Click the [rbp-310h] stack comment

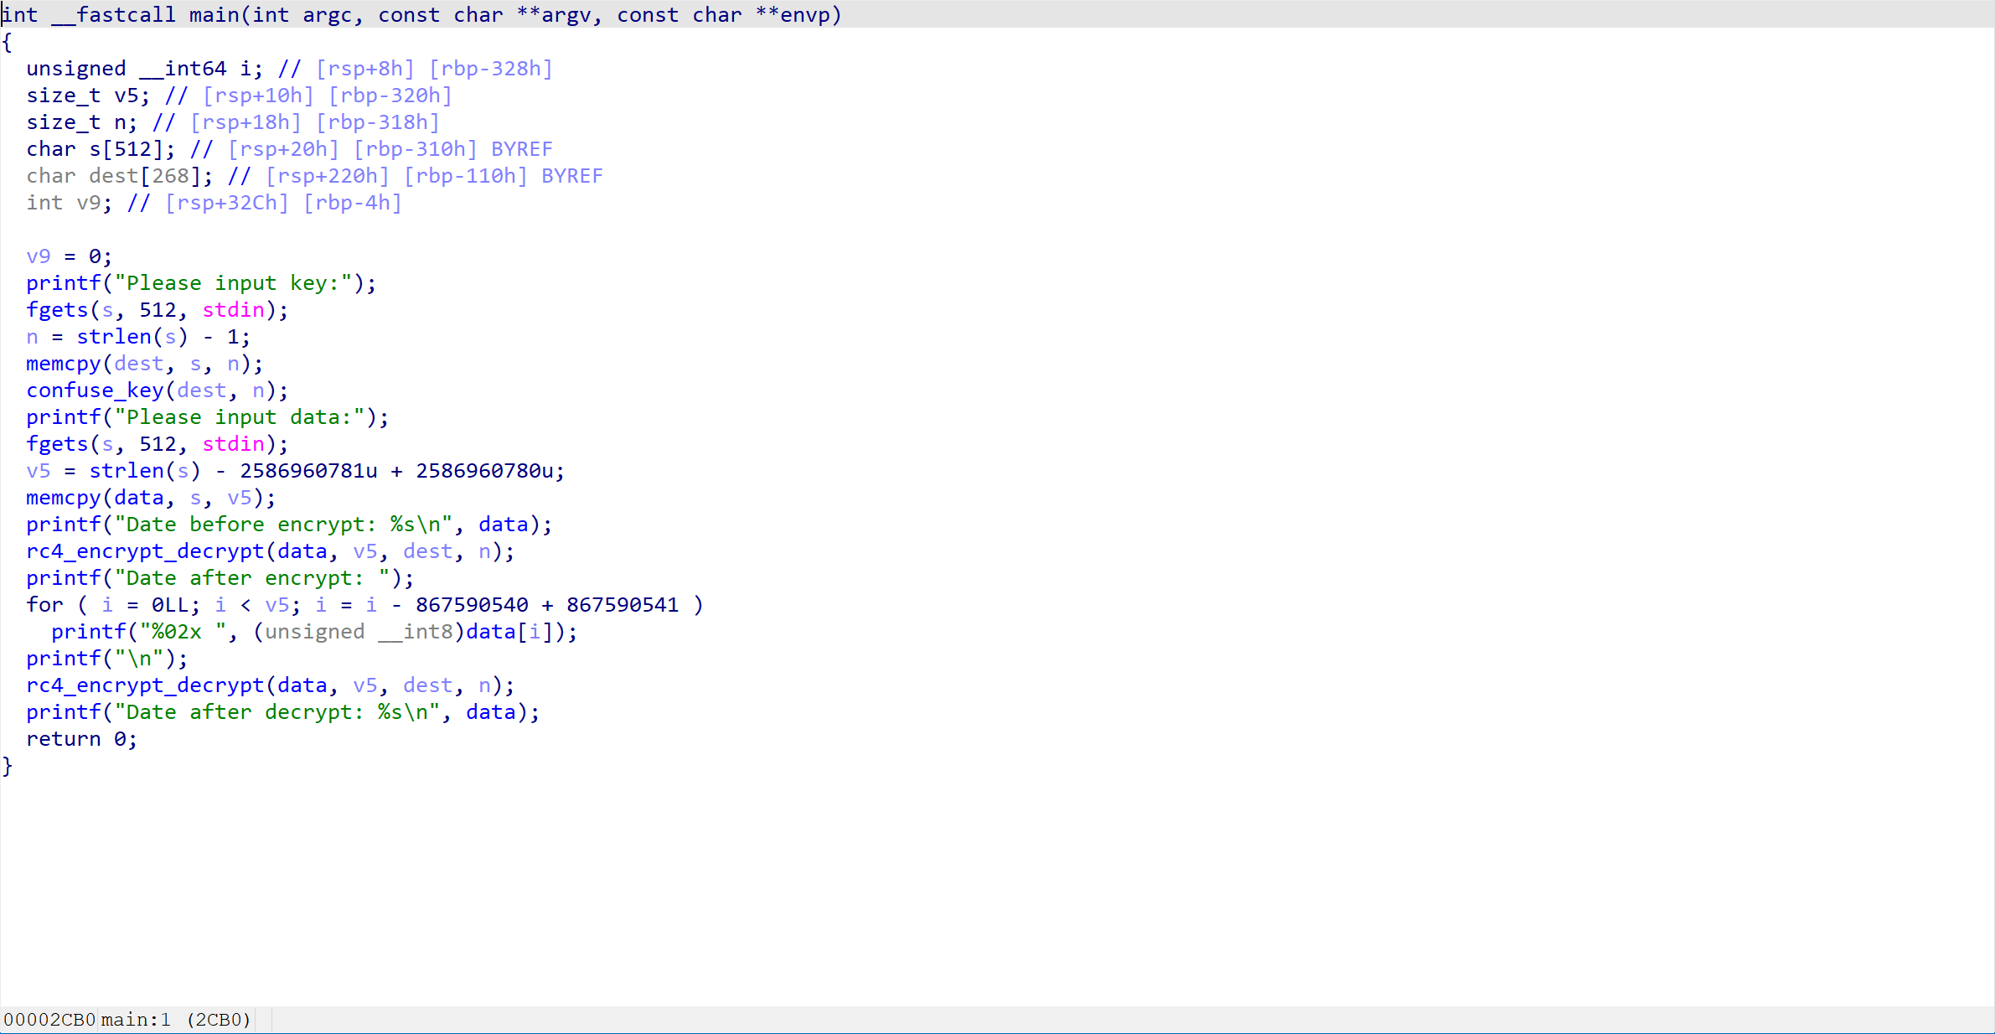[x=415, y=149]
